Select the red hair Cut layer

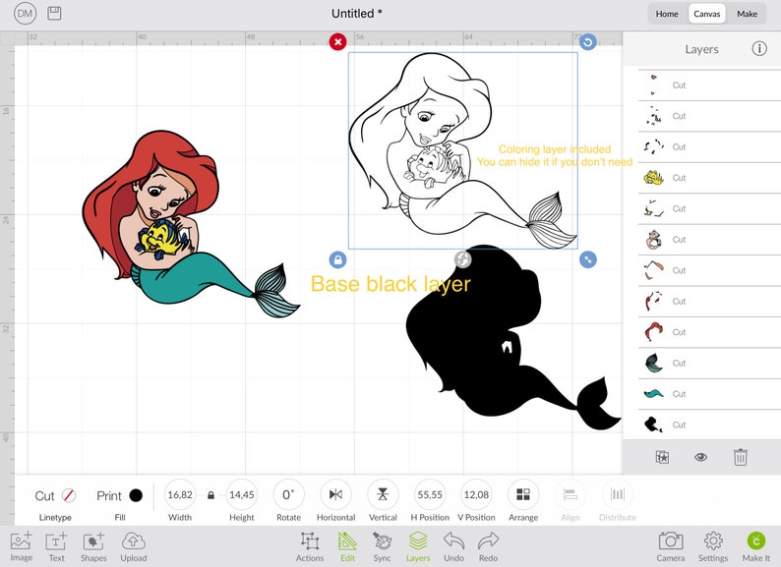(709, 332)
